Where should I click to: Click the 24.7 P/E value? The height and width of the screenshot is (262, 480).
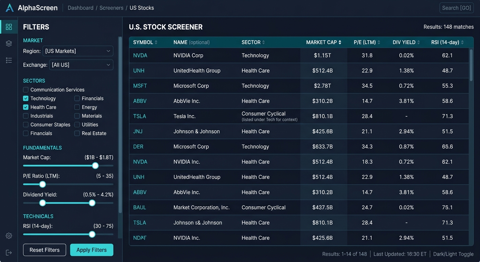367,207
